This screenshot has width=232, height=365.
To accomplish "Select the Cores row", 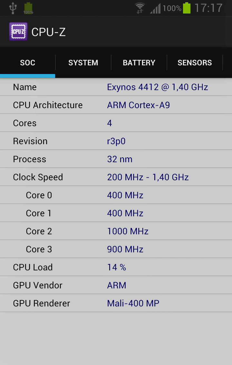I will coord(116,123).
